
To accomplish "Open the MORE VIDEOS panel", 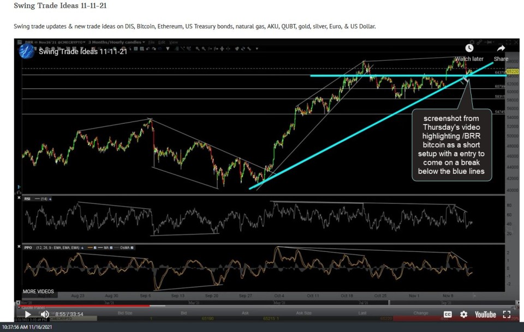I will pyautogui.click(x=38, y=292).
